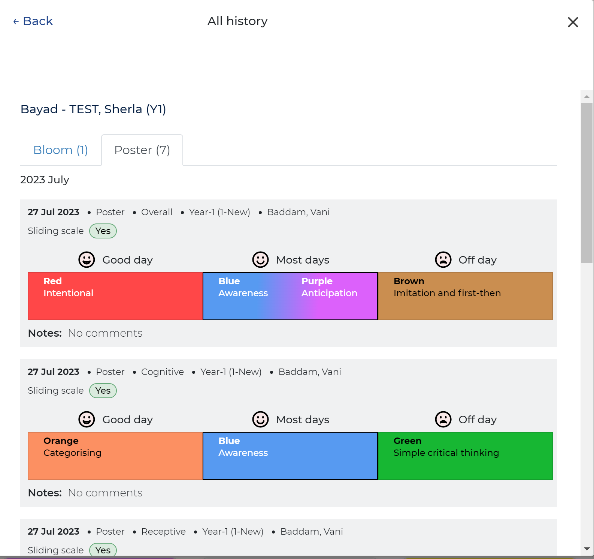Click Baddam, Vani in the Overall entry

298,212
